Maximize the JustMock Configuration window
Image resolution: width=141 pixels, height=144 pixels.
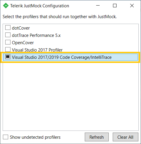point(115,6)
